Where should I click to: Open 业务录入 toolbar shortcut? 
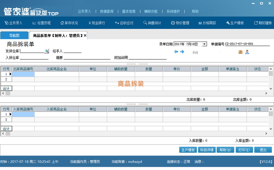tap(14, 23)
